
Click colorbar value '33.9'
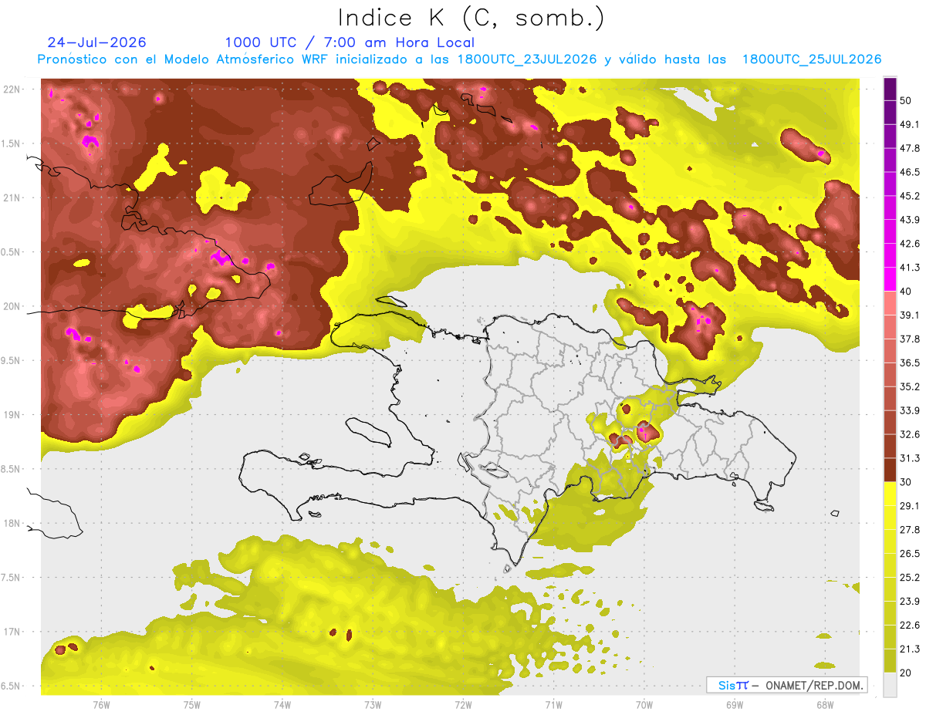tap(910, 410)
